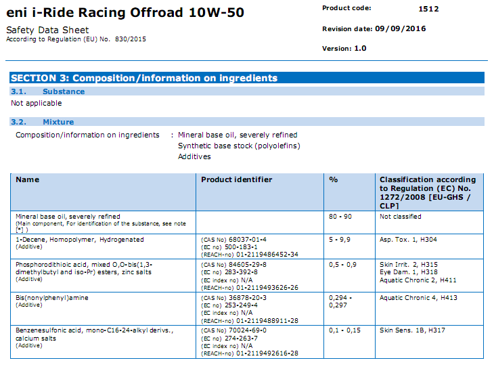The height and width of the screenshot is (369, 494).
Task: Click REACH number 01-2119493626-26
Action: pyautogui.click(x=267, y=288)
